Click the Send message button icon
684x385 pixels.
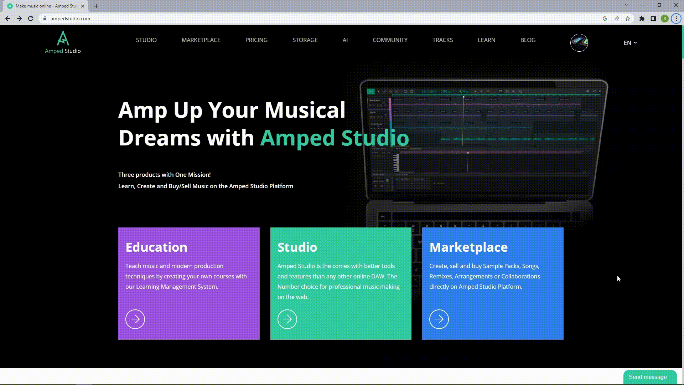pyautogui.click(x=648, y=377)
